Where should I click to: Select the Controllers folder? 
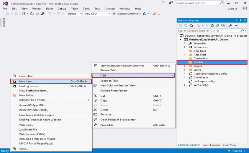200,59
